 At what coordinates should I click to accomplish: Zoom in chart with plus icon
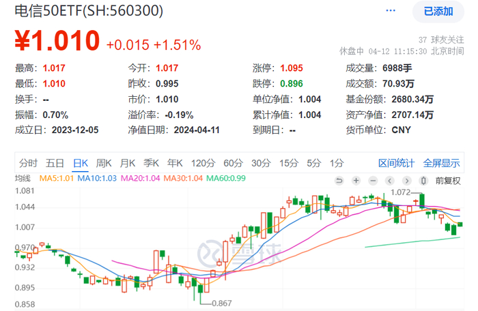pos(356,181)
